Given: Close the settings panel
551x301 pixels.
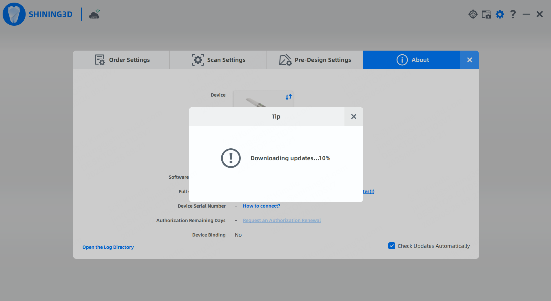Looking at the screenshot, I should click(470, 60).
